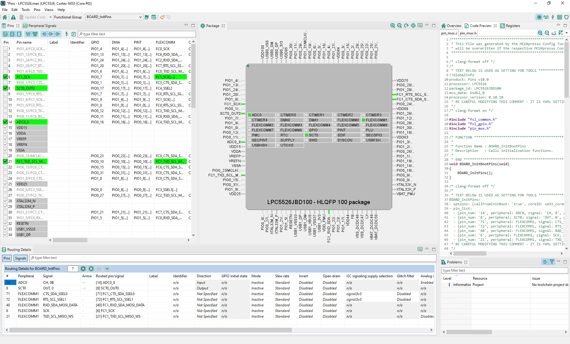Check the pin 1 PIO1_4 checkbox

coord(5,49)
